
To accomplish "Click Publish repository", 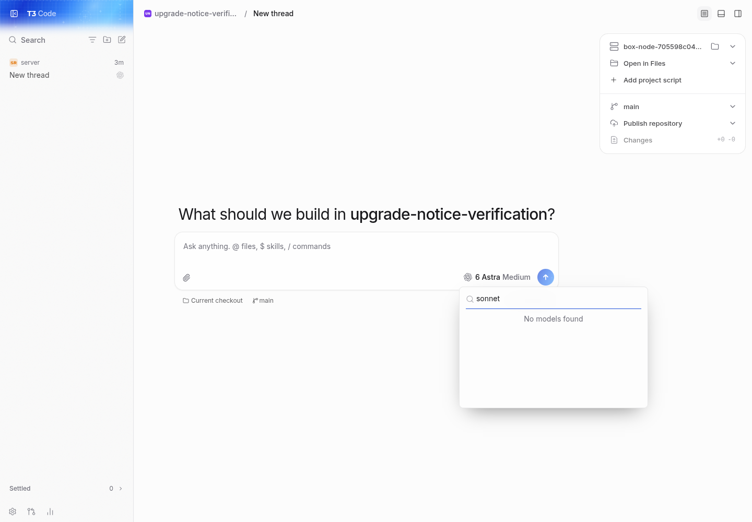I will [653, 123].
